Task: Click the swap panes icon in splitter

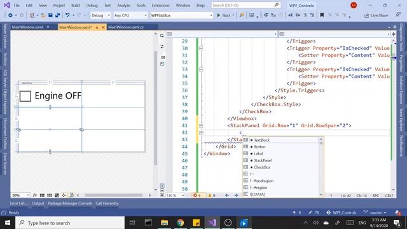Action: (162, 46)
